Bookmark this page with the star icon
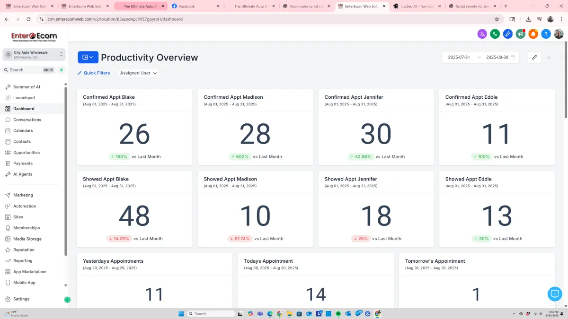 tap(497, 19)
